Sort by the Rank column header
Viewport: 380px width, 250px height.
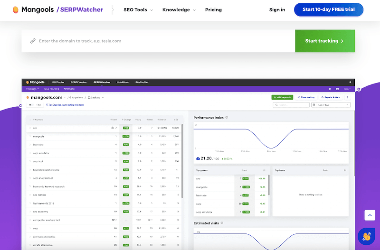pyautogui.click(x=114, y=120)
